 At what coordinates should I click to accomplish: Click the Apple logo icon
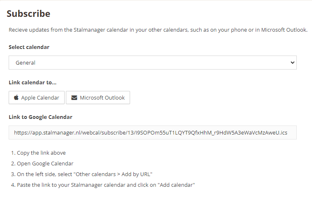coord(16,98)
